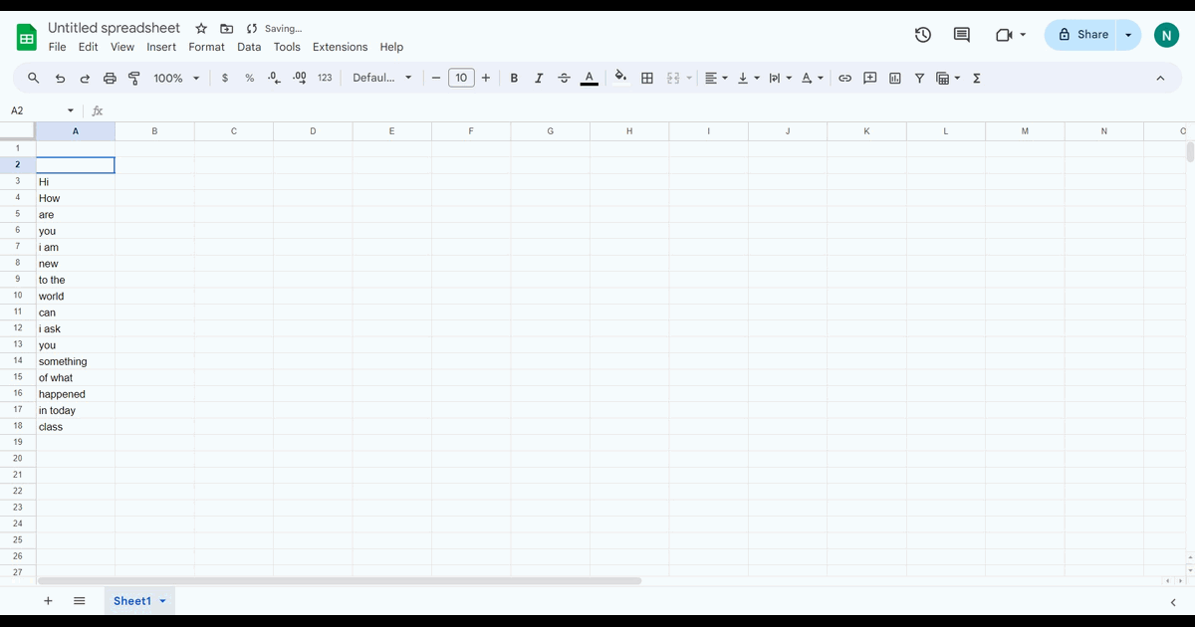
Task: Toggle strikethrough formatting
Action: 565,78
